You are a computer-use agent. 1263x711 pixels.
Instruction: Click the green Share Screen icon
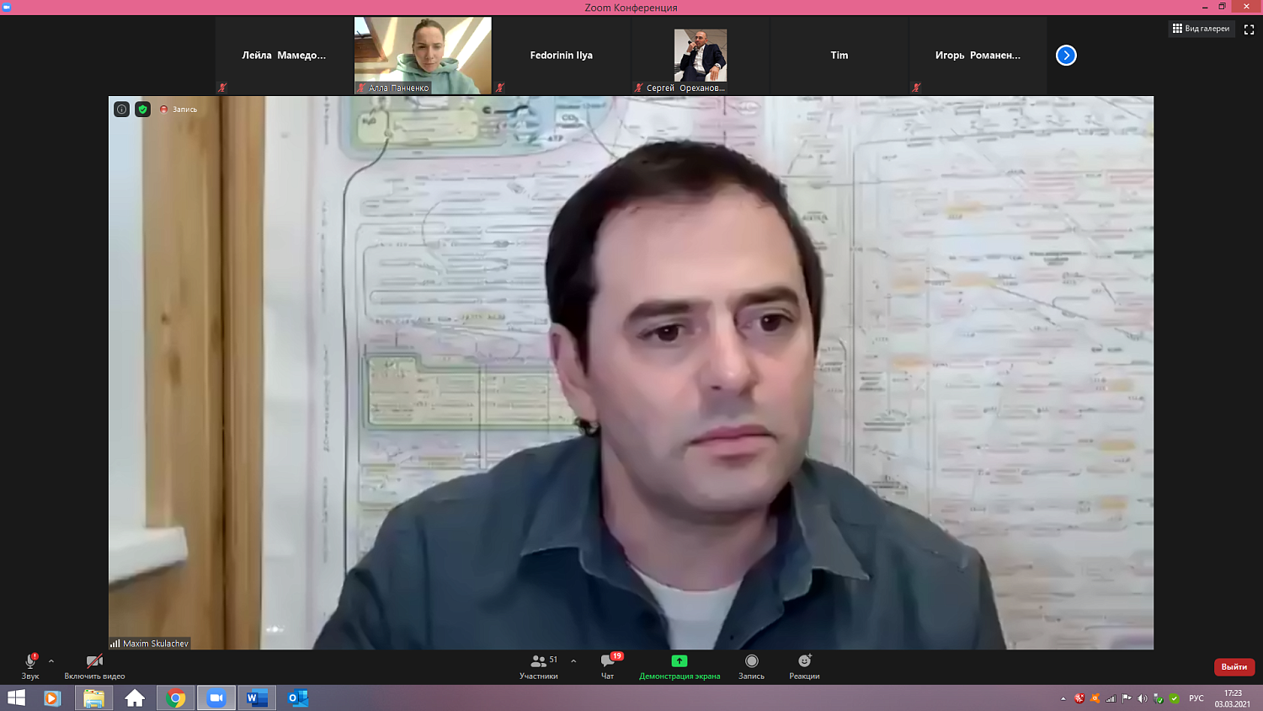click(x=679, y=662)
